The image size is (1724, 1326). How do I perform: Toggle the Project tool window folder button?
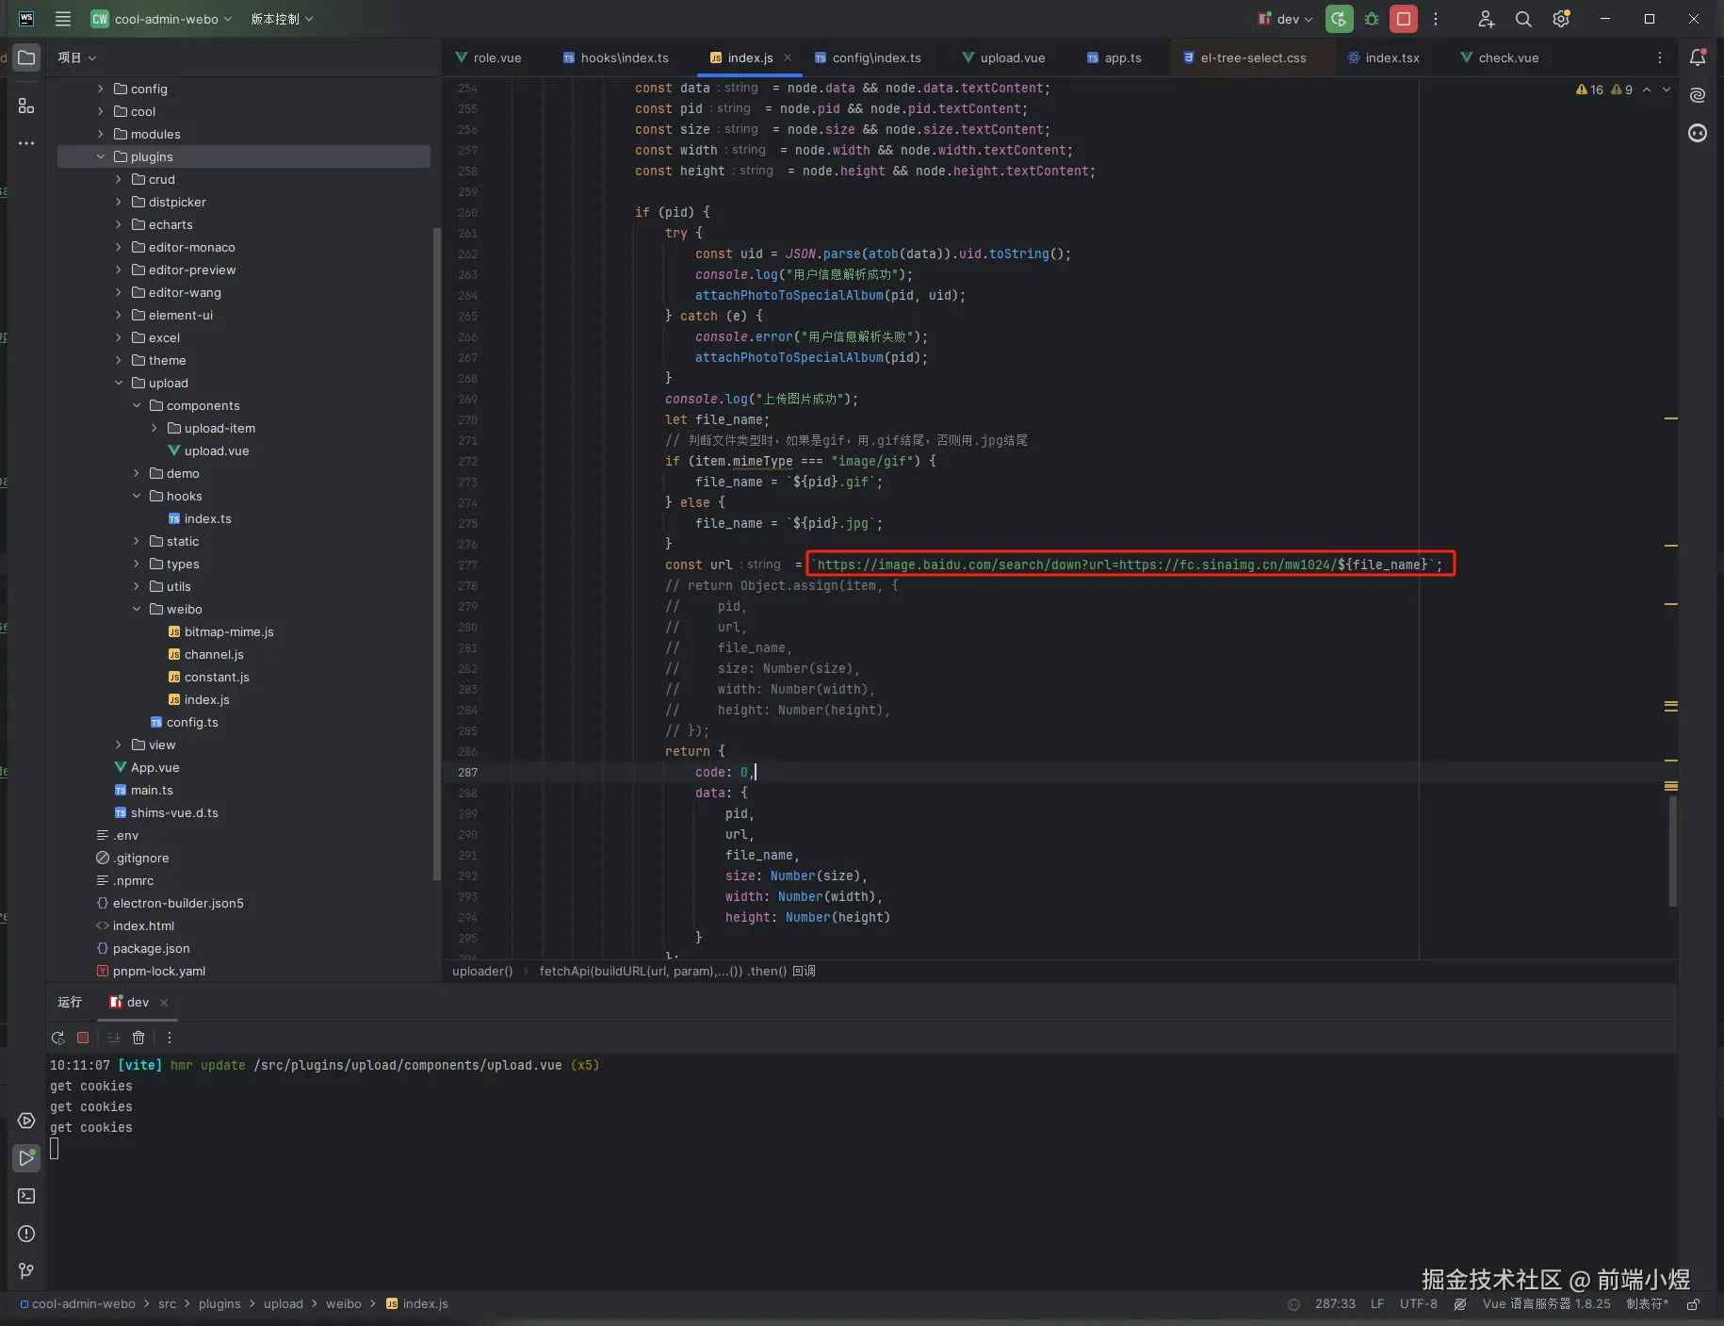coord(26,57)
